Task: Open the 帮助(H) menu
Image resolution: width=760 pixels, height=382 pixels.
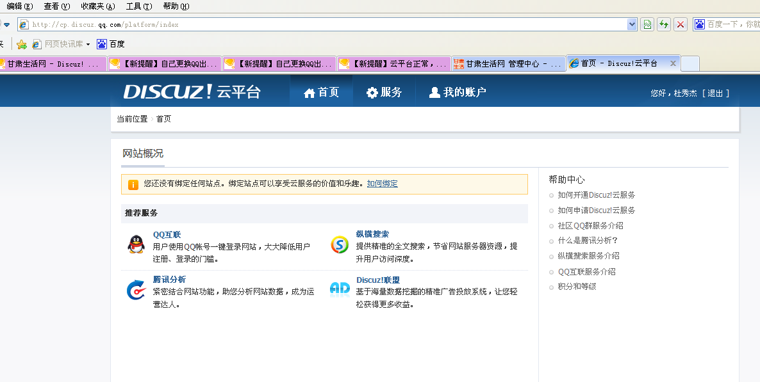Action: pyautogui.click(x=176, y=6)
